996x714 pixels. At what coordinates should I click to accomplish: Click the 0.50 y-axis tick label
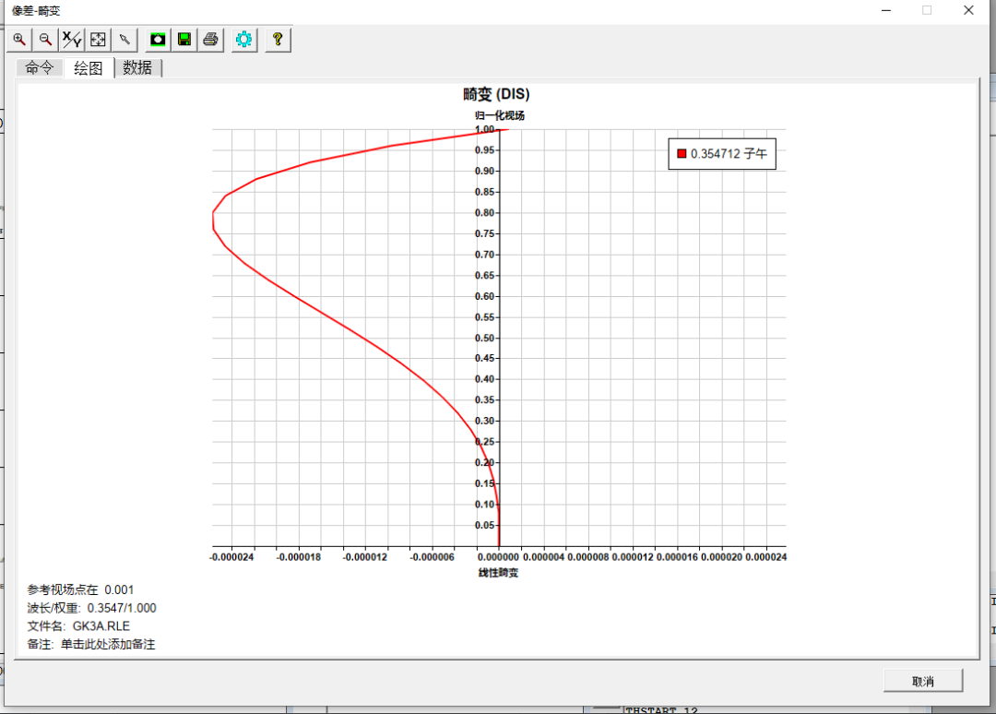point(484,338)
